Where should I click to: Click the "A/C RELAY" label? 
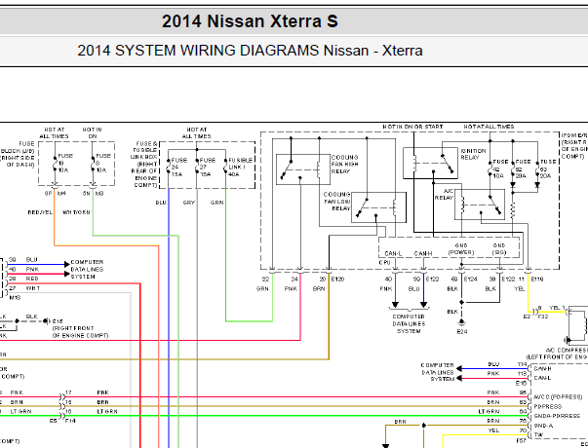pos(444,195)
